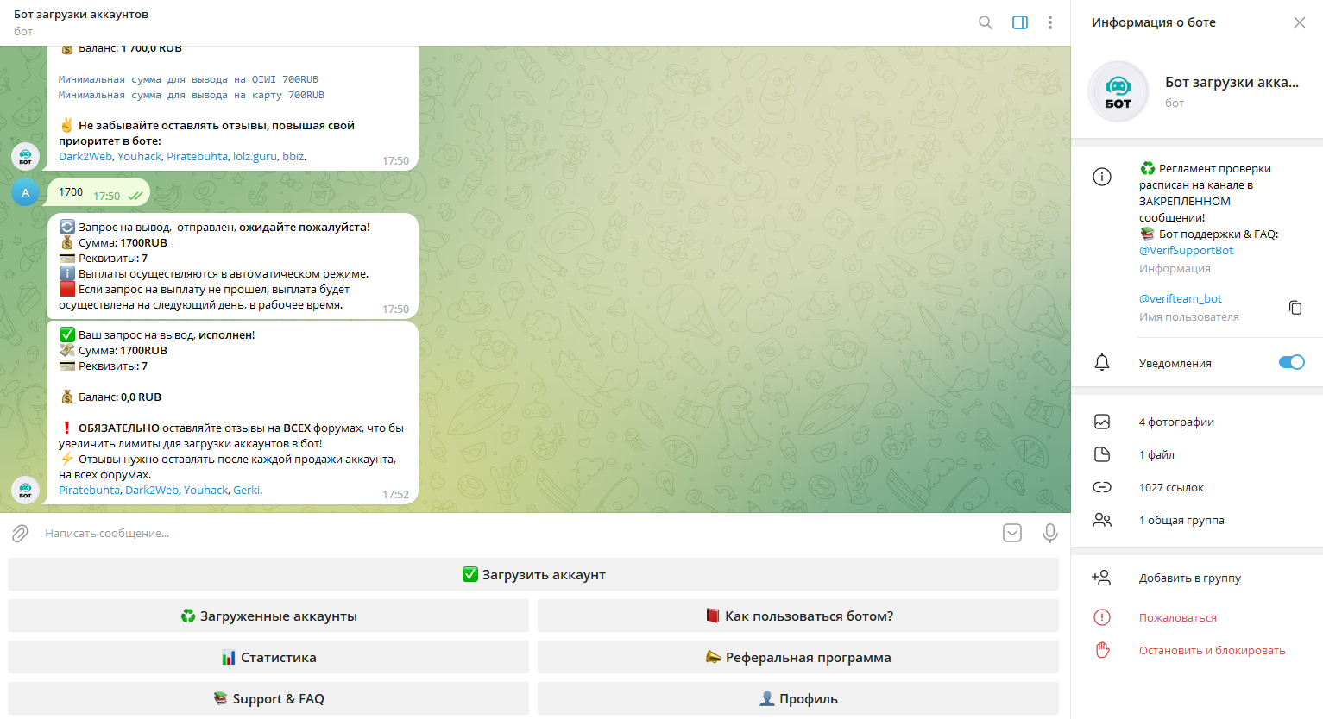Open the "4 фотографии" shared media
The height and width of the screenshot is (719, 1323).
[1176, 422]
